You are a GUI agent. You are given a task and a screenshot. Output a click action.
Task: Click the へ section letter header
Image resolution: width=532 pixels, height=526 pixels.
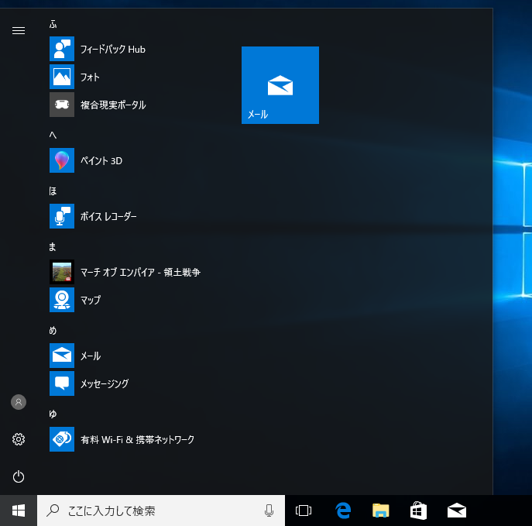[53, 135]
